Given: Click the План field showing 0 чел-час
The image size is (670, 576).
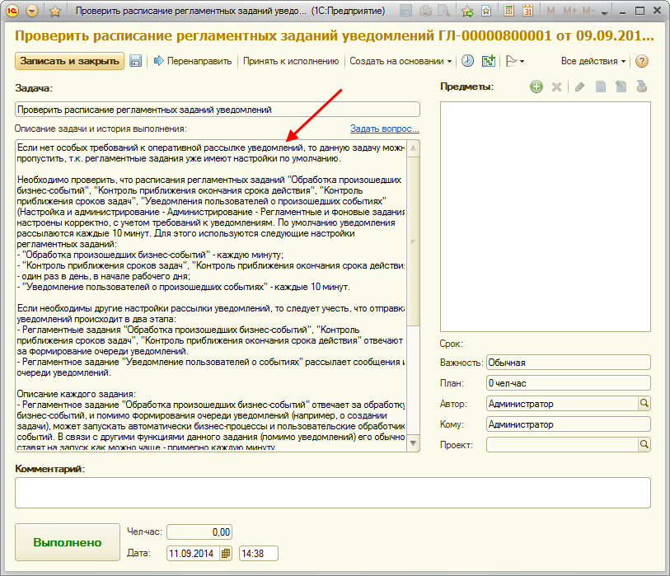Looking at the screenshot, I should pyautogui.click(x=569, y=383).
